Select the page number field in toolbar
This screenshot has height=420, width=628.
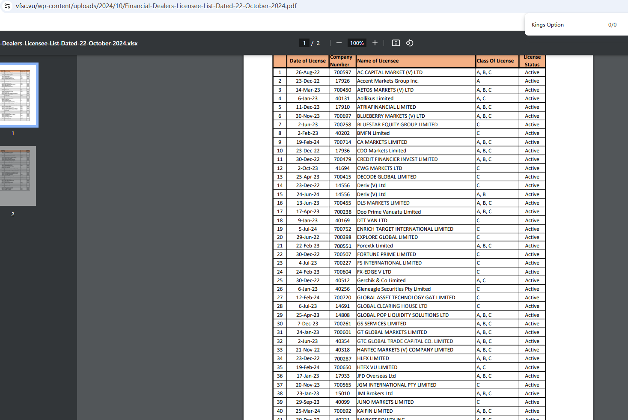click(304, 43)
